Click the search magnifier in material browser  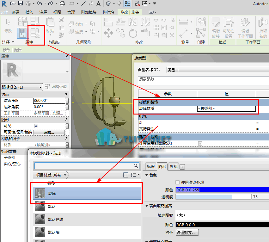coord(136,166)
